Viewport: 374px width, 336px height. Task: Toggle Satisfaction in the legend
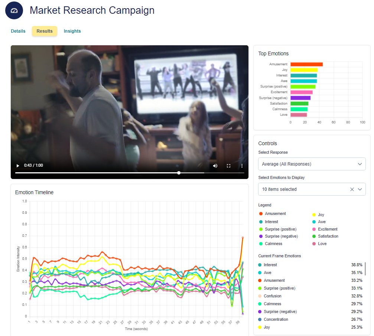tap(325, 236)
